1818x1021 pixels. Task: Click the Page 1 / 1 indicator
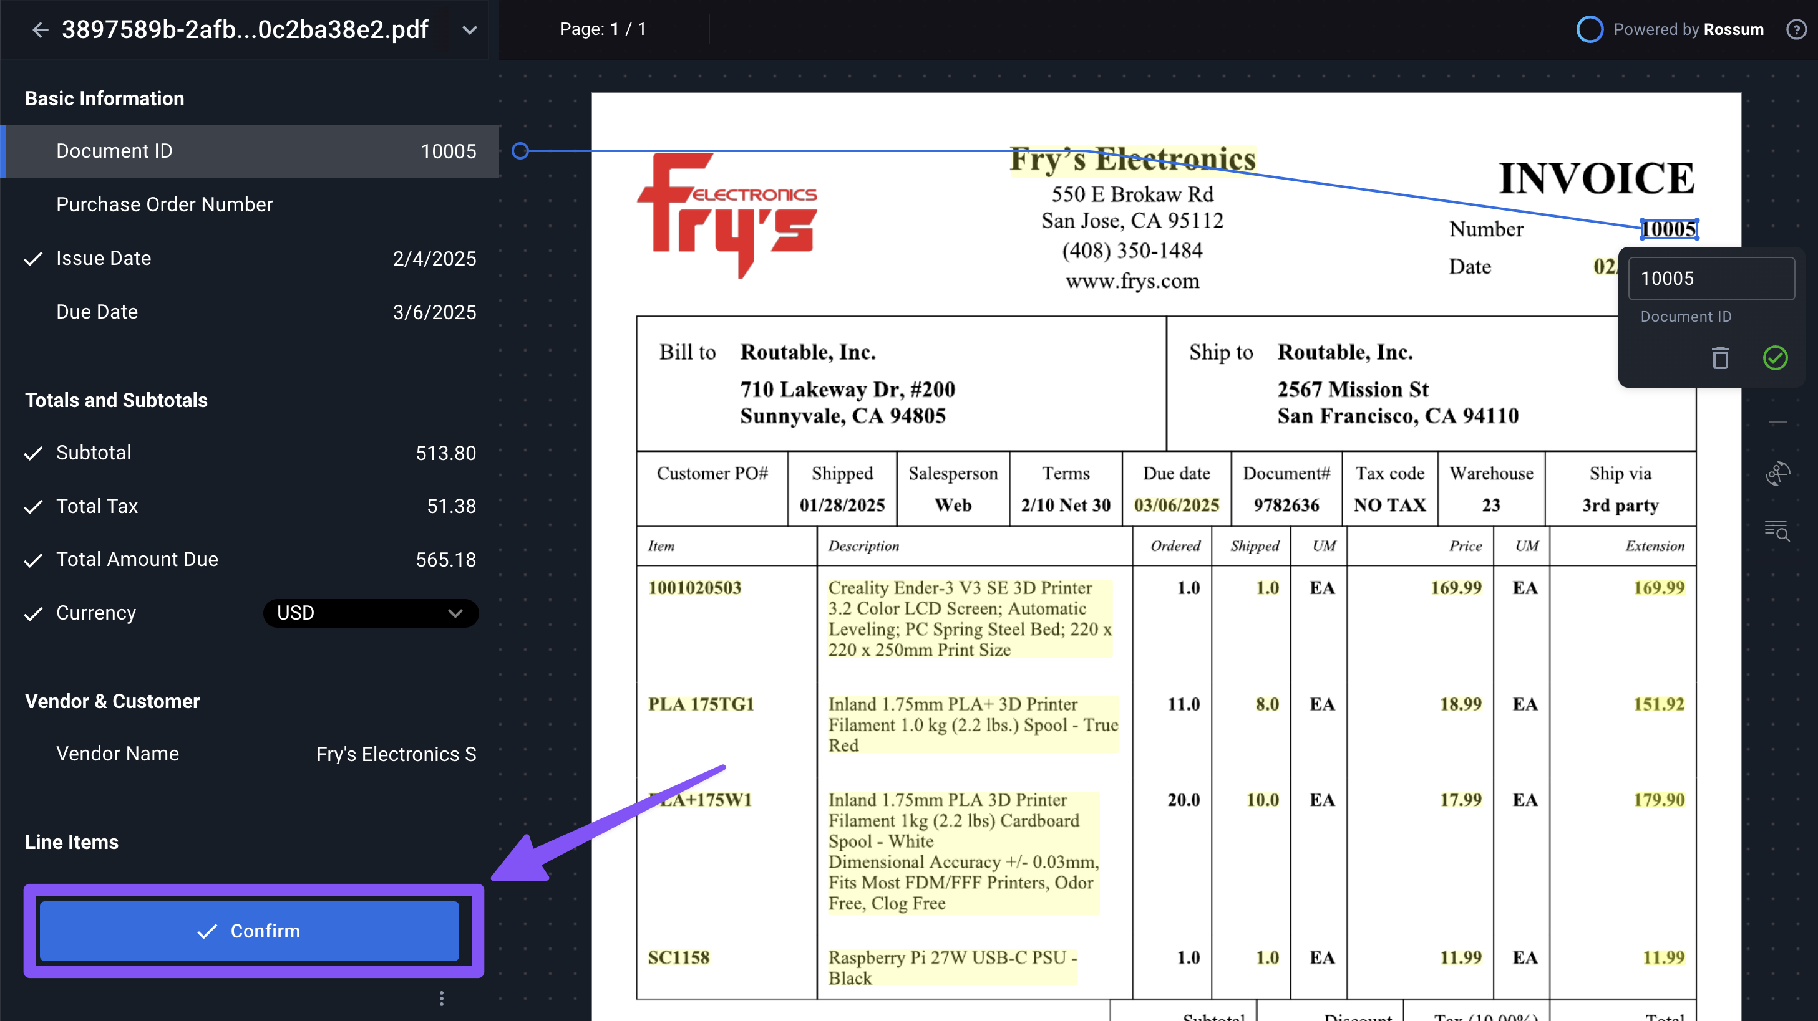click(x=603, y=30)
